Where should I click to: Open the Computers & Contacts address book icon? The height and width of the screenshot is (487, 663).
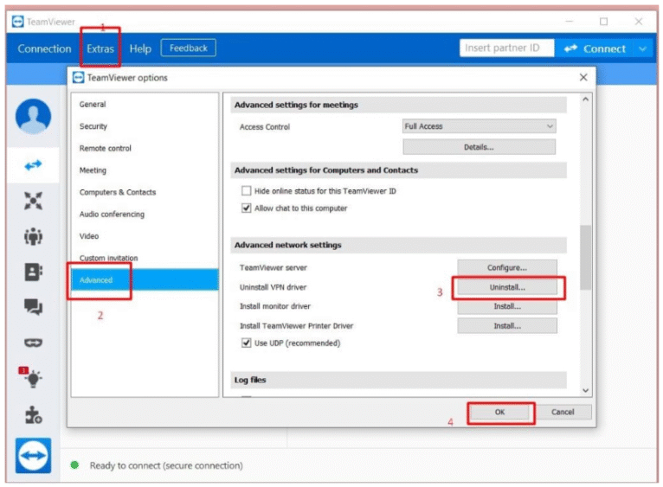point(34,272)
